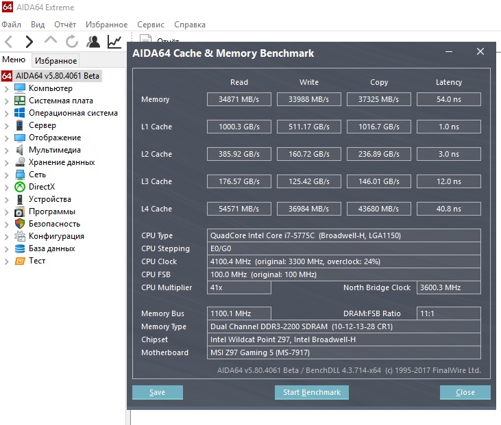
Task: Select the AIDA64 v5.80.4061 Beta root item
Action: tap(58, 75)
